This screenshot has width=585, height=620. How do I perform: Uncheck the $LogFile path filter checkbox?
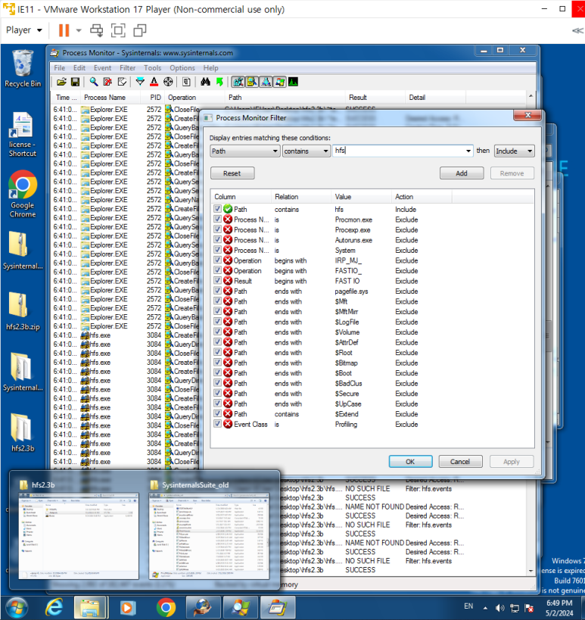217,322
